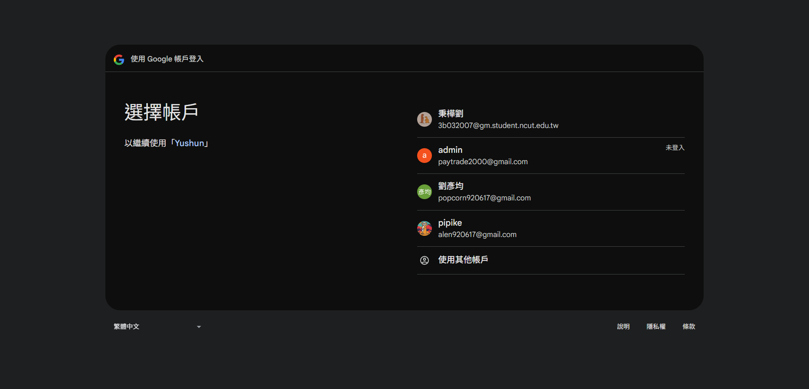Open the 說明 help link
The width and height of the screenshot is (809, 389).
(x=623, y=327)
